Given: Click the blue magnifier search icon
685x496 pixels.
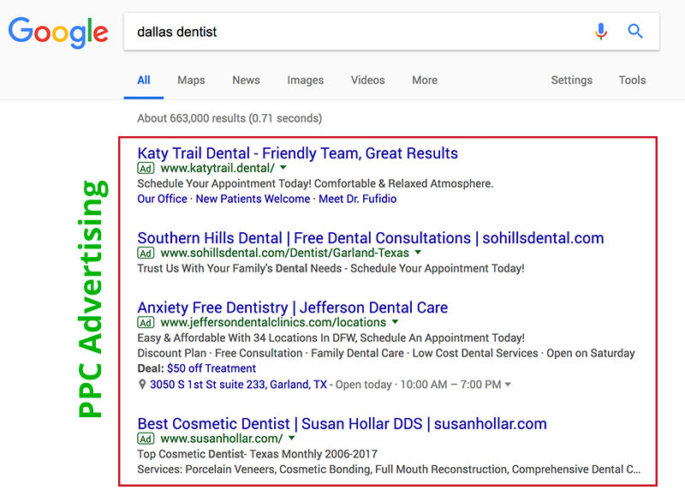Looking at the screenshot, I should (x=635, y=31).
